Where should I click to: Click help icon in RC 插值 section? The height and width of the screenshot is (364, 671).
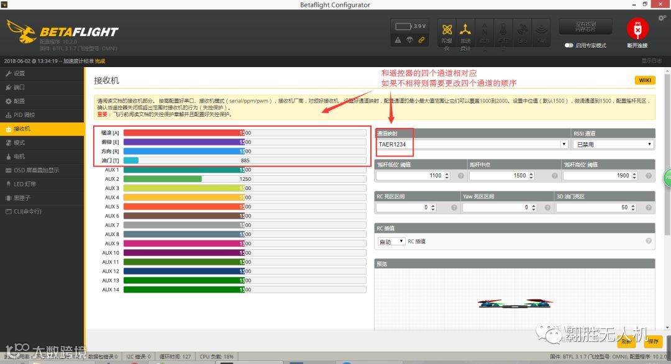click(x=649, y=241)
